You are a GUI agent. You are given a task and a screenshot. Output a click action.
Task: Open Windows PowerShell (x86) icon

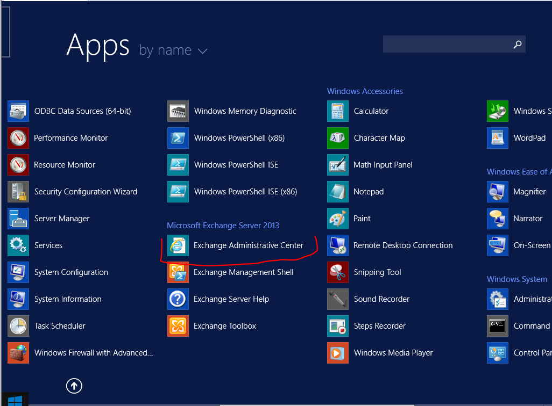(178, 138)
